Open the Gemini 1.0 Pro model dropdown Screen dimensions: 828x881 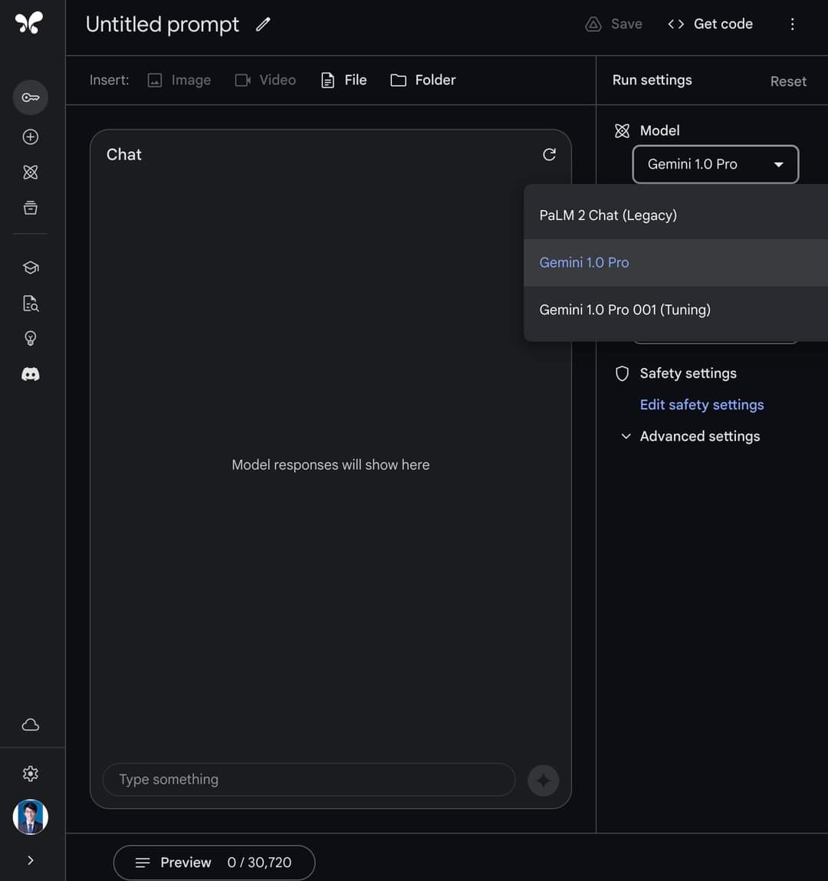click(x=715, y=164)
